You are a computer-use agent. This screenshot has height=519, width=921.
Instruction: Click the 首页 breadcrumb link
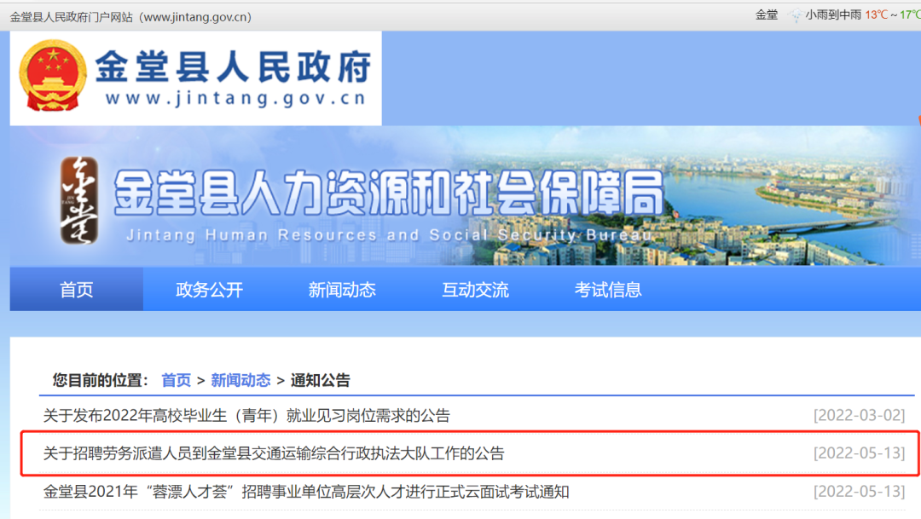click(177, 380)
